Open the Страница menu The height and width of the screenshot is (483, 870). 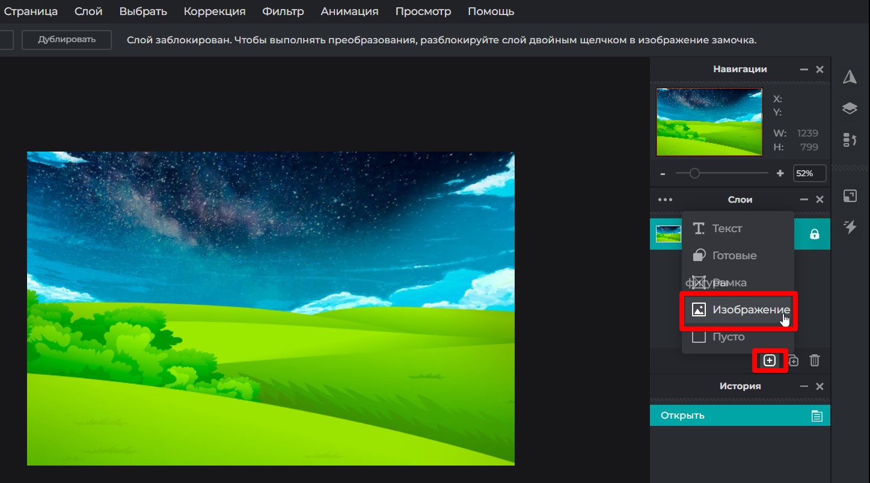[31, 11]
